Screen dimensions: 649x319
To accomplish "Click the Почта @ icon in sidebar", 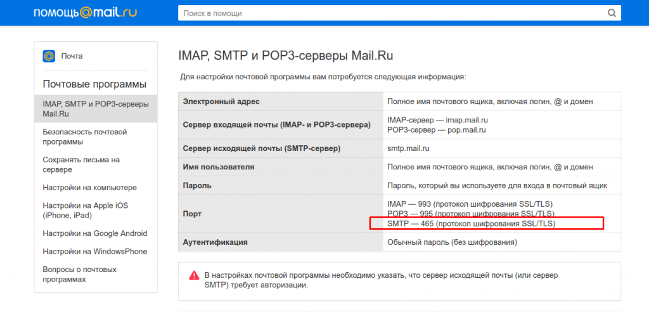I will coord(49,56).
